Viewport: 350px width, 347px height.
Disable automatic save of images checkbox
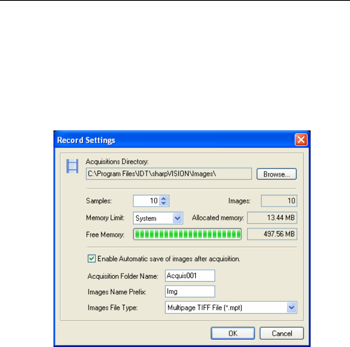pos(91,259)
